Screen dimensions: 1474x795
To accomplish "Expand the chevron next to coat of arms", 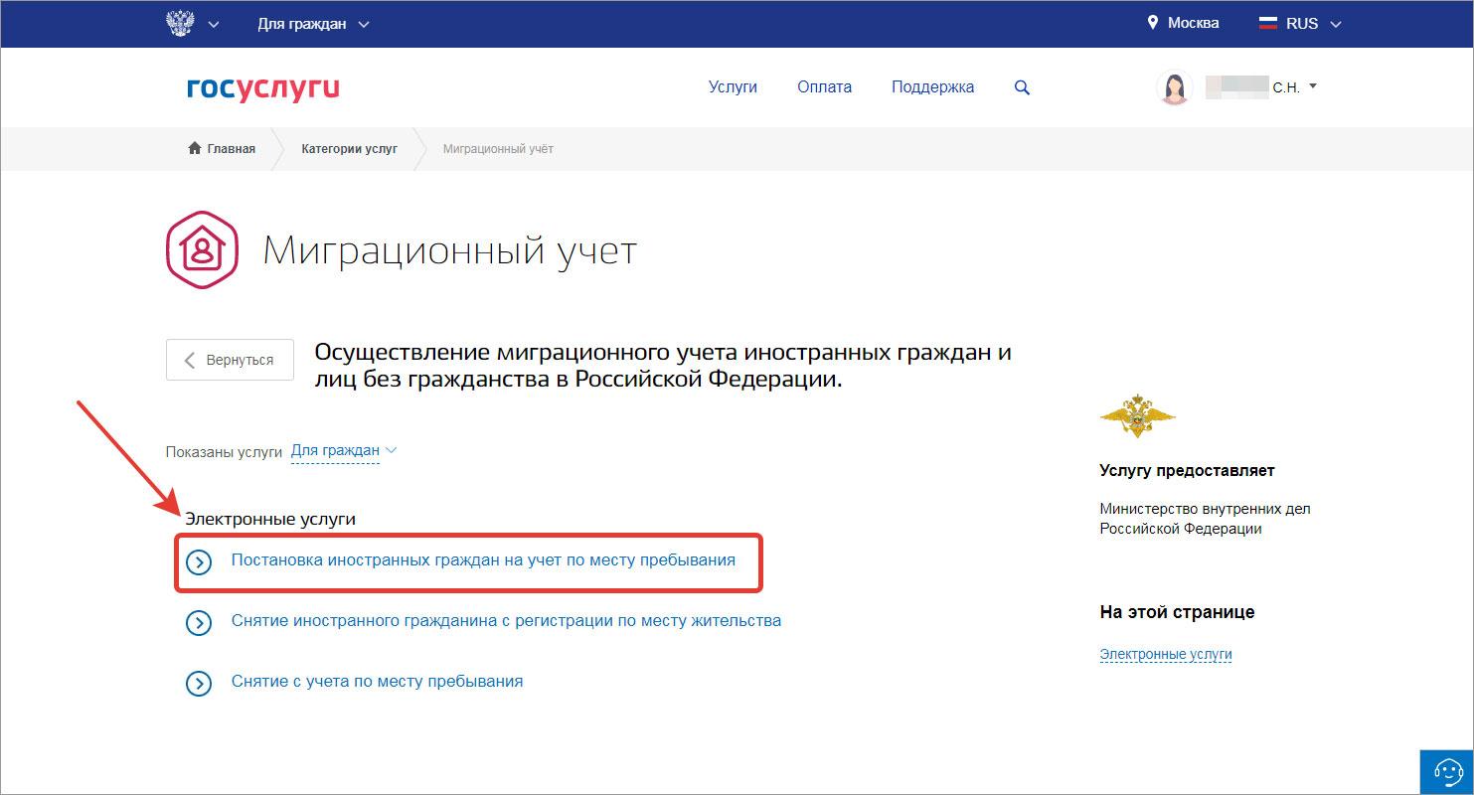I will click(x=214, y=25).
